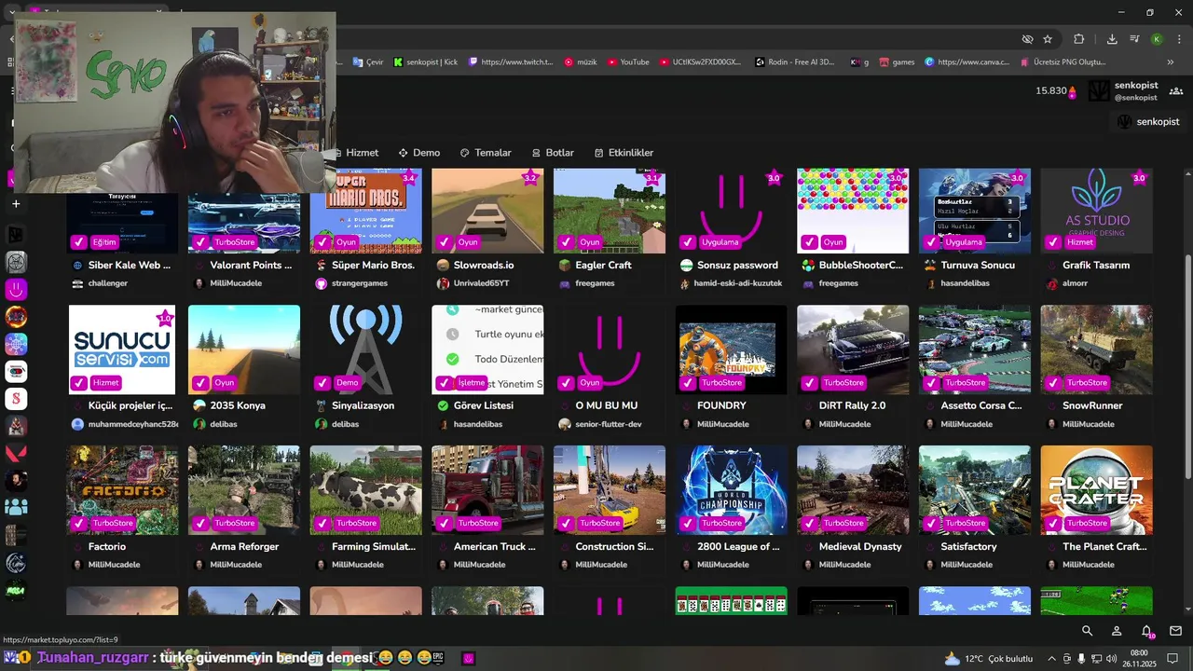
Task: Open the Valorant logo server in sidebar
Action: click(16, 454)
